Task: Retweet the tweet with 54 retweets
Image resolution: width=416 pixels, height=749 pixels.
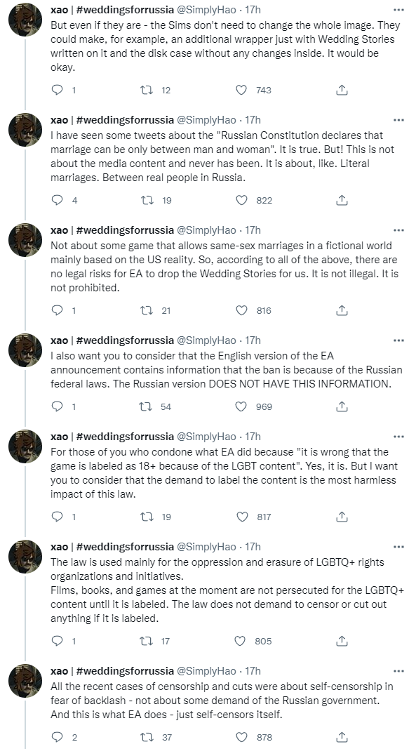Action: (x=146, y=406)
